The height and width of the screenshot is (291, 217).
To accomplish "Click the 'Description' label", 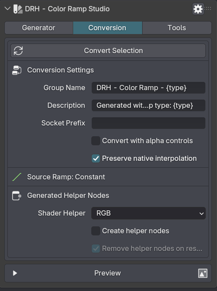I will coord(66,105).
